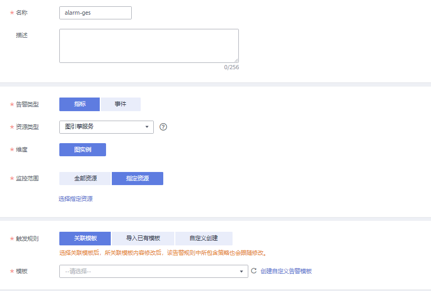Open the 图引擎服务 resource type dropdown
The height and width of the screenshot is (291, 431).
pos(107,127)
